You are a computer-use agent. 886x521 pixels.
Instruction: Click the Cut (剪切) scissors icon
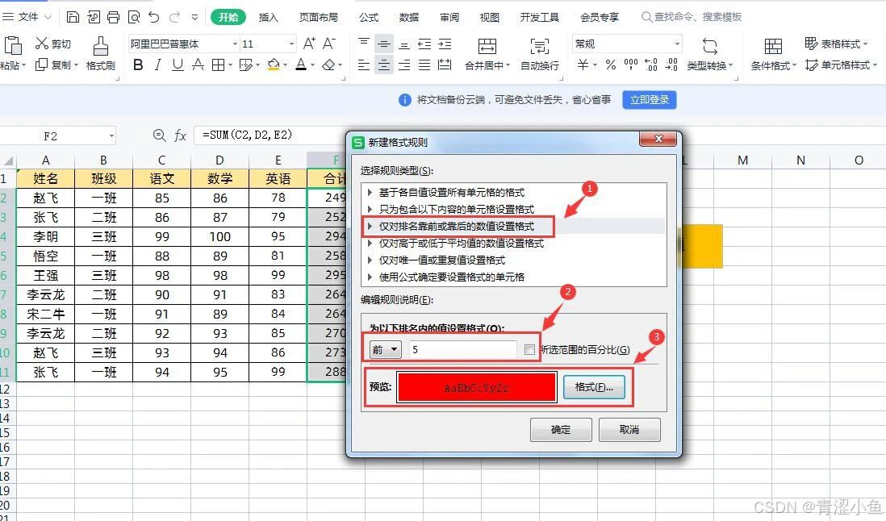41,44
